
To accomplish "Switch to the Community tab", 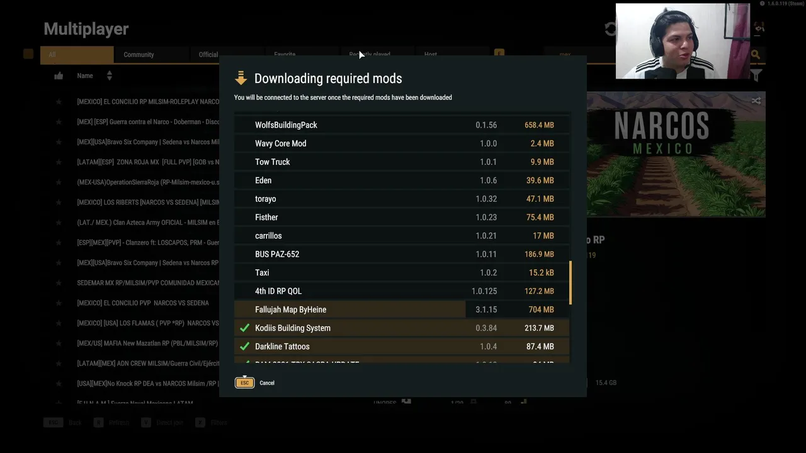I will pyautogui.click(x=151, y=55).
